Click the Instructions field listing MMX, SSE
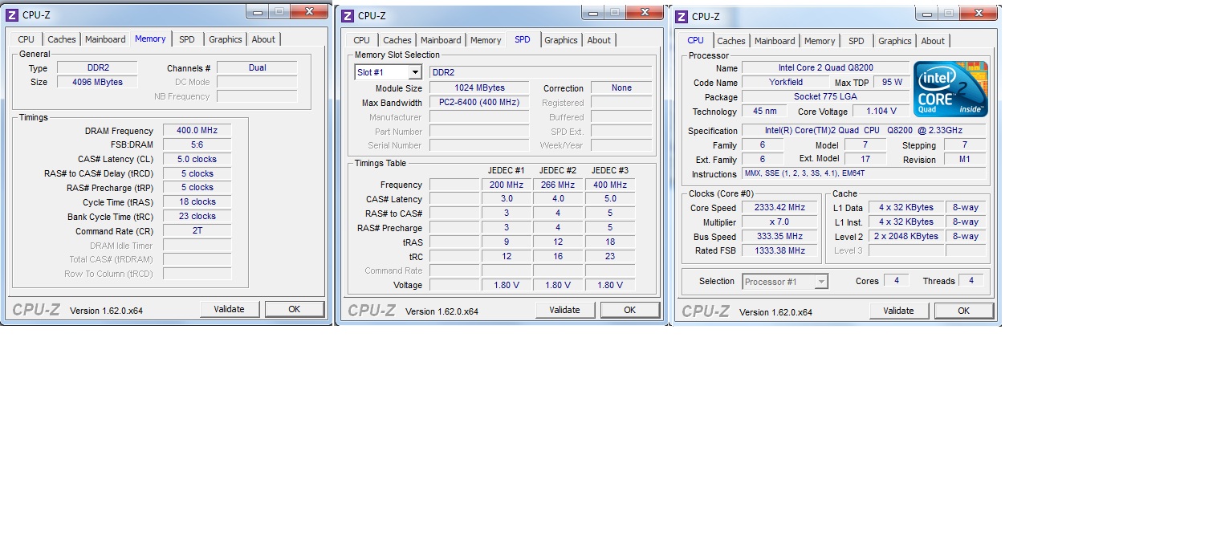Screen dimensions: 1229x545 [864, 173]
